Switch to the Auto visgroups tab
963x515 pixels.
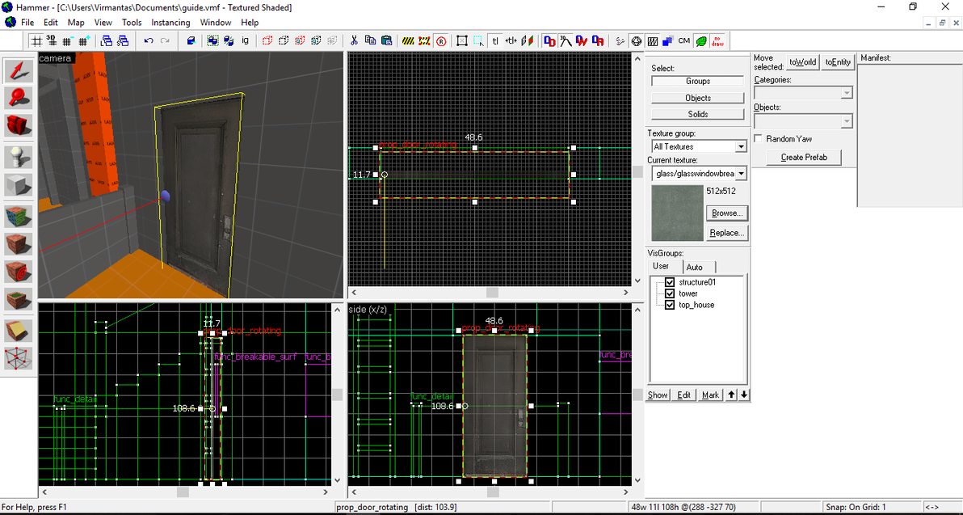(x=695, y=267)
